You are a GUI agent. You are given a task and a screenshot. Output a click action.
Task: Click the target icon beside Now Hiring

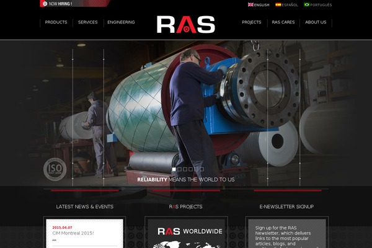tap(45, 4)
